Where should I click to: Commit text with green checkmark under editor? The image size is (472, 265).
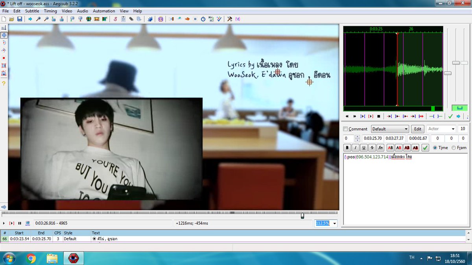[425, 148]
